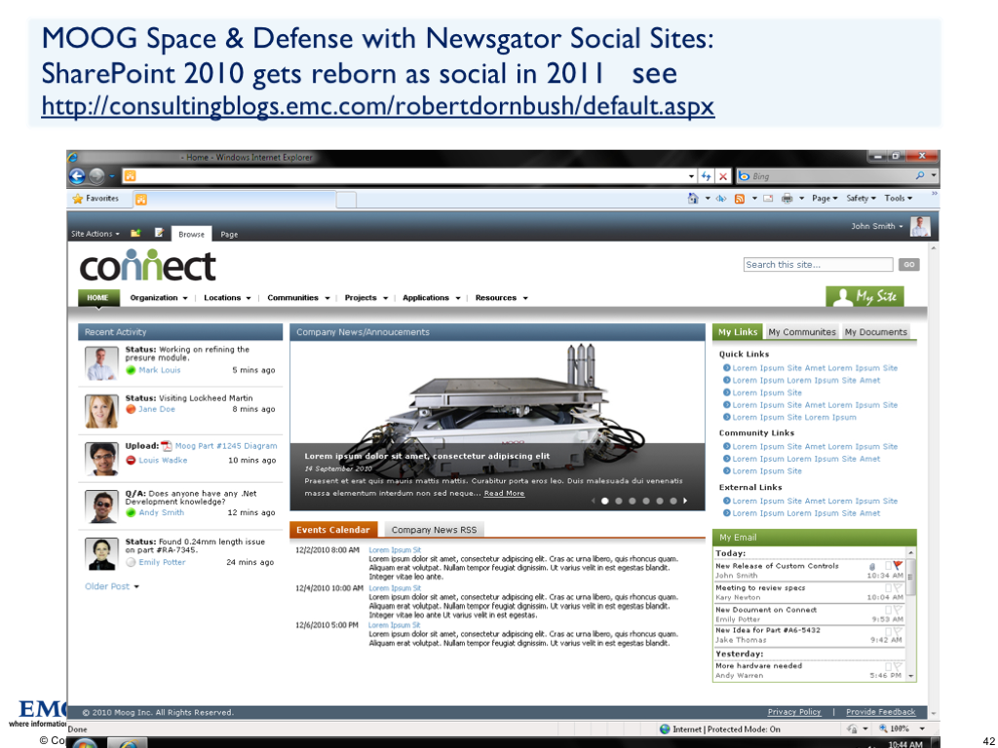Select the My Documents tab
Image resolution: width=998 pixels, height=748 pixels.
point(876,332)
